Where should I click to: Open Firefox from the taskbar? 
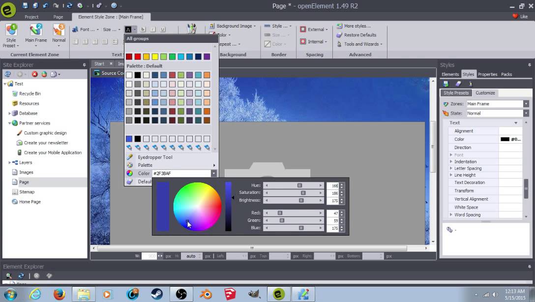pos(59,294)
